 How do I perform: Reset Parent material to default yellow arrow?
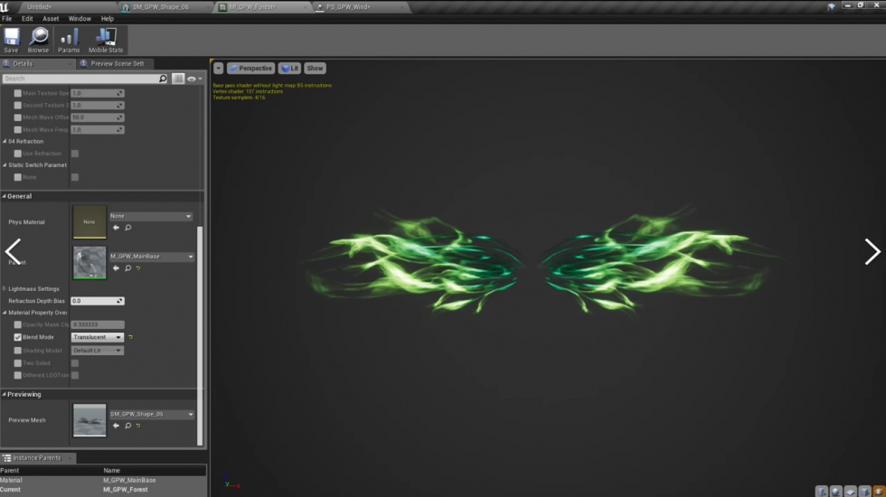point(138,268)
